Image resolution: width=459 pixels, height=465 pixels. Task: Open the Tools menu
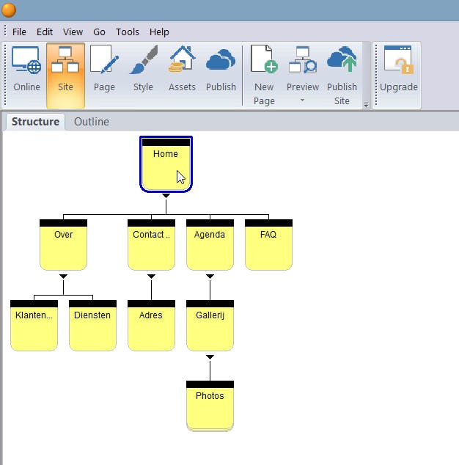coord(127,32)
